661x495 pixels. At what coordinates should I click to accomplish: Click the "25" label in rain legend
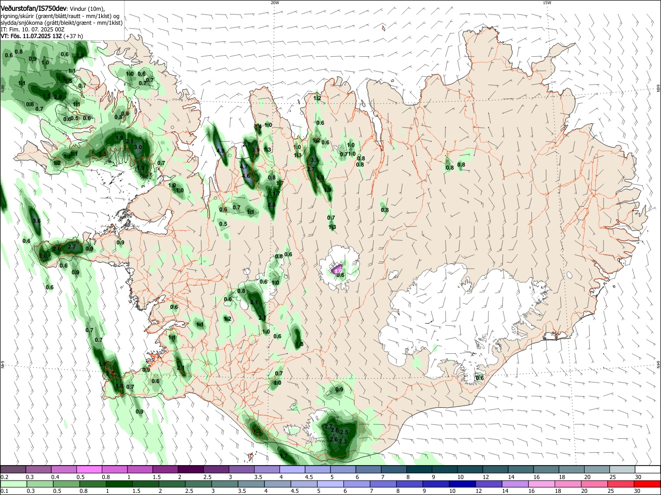click(611, 491)
